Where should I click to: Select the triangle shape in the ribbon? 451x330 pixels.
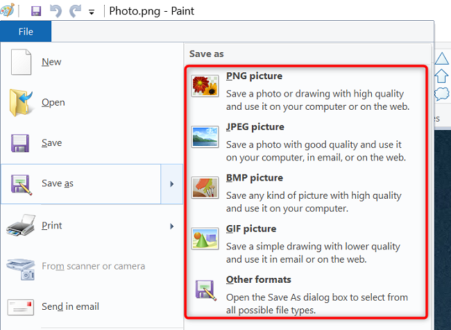(x=441, y=59)
